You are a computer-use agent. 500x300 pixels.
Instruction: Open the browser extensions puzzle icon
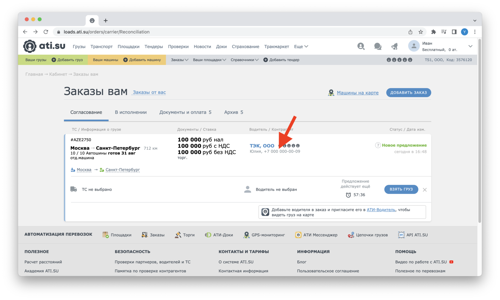[x=433, y=32]
